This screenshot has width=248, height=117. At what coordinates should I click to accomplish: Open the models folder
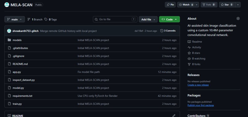tap(17, 40)
